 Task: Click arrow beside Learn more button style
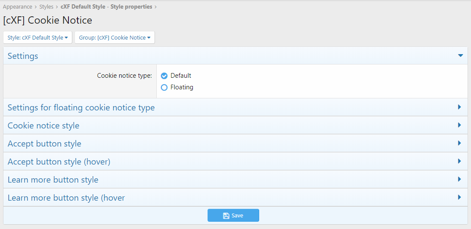[459, 180]
